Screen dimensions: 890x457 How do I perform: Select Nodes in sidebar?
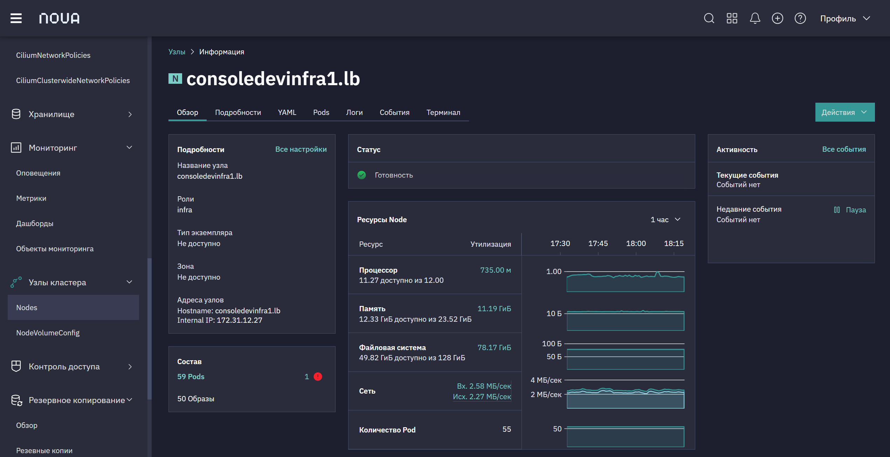(73, 307)
